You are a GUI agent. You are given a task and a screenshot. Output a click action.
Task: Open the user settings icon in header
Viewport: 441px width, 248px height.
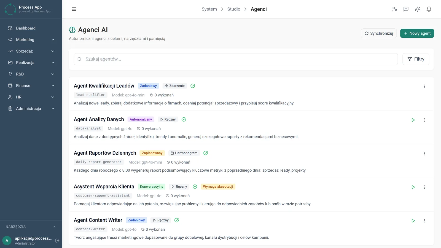pos(394,9)
